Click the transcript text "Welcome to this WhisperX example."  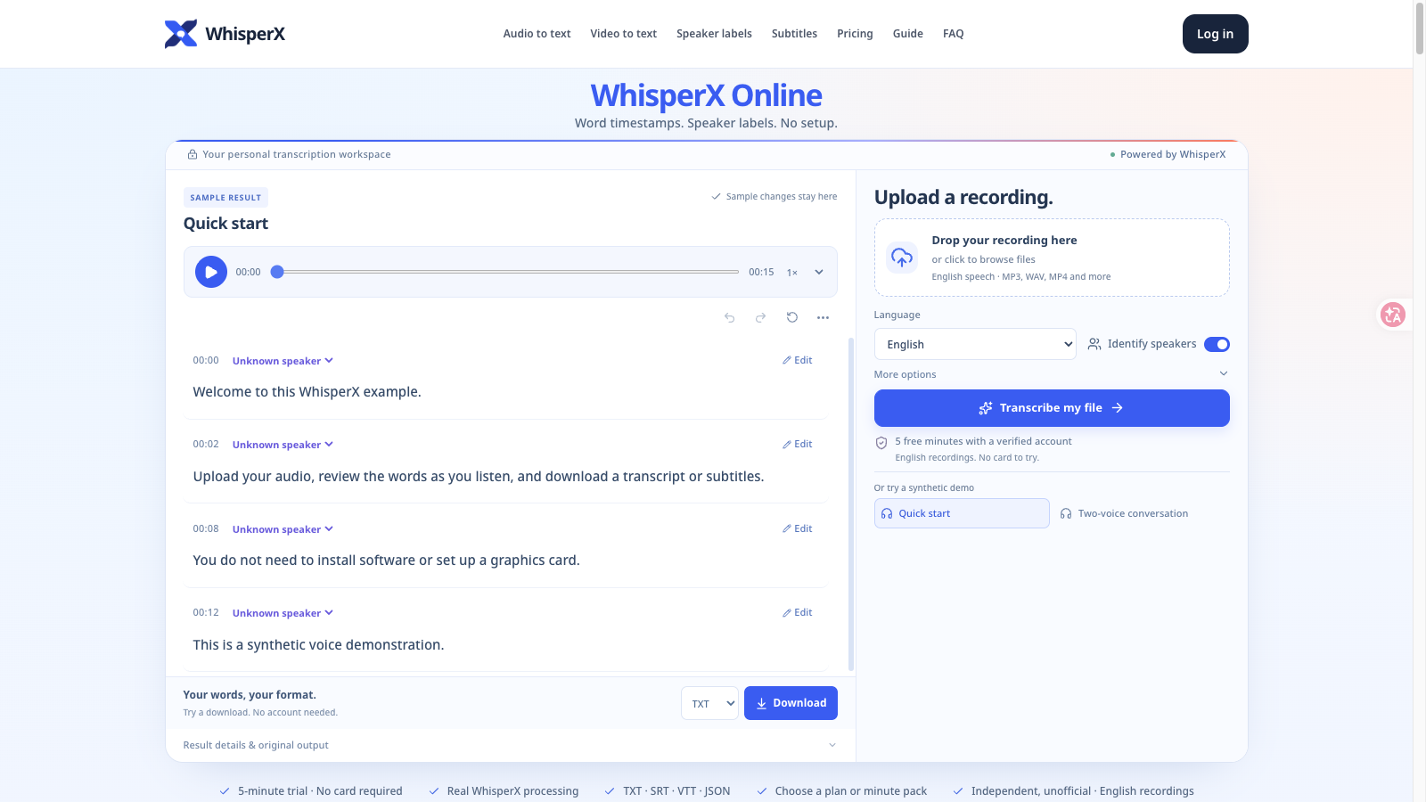[307, 392]
